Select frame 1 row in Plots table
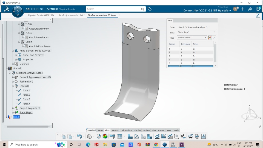The width and height of the screenshot is (263, 148). coord(191,49)
